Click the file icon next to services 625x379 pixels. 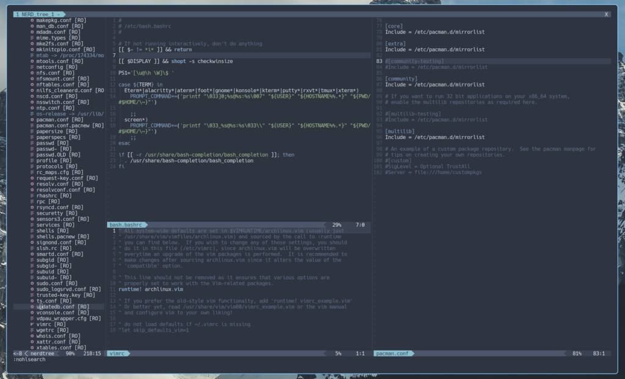coord(32,225)
